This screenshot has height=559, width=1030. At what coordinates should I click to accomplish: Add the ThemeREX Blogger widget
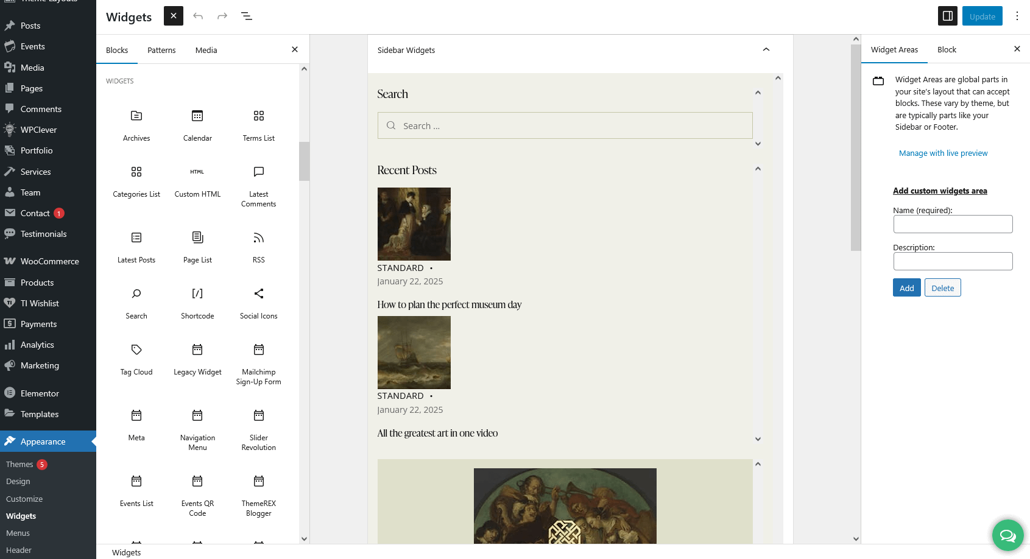[259, 495]
